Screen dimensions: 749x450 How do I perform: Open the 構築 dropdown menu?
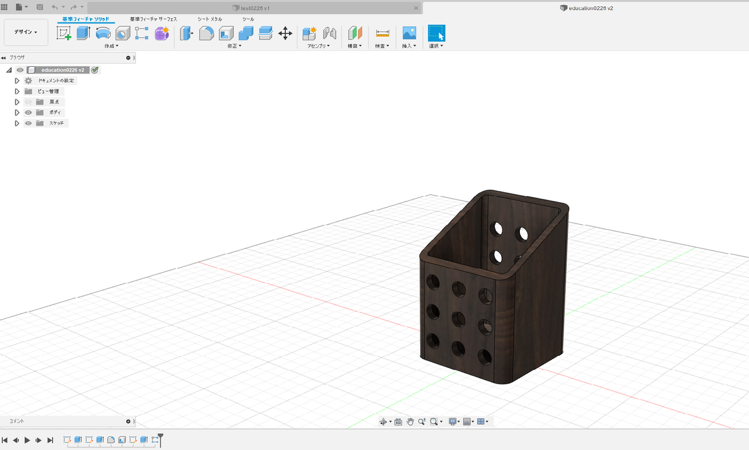click(x=355, y=46)
